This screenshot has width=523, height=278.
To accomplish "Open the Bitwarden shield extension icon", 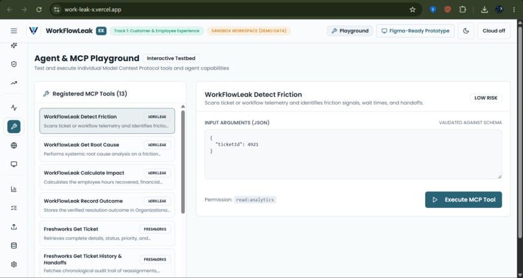I will click(433, 9).
